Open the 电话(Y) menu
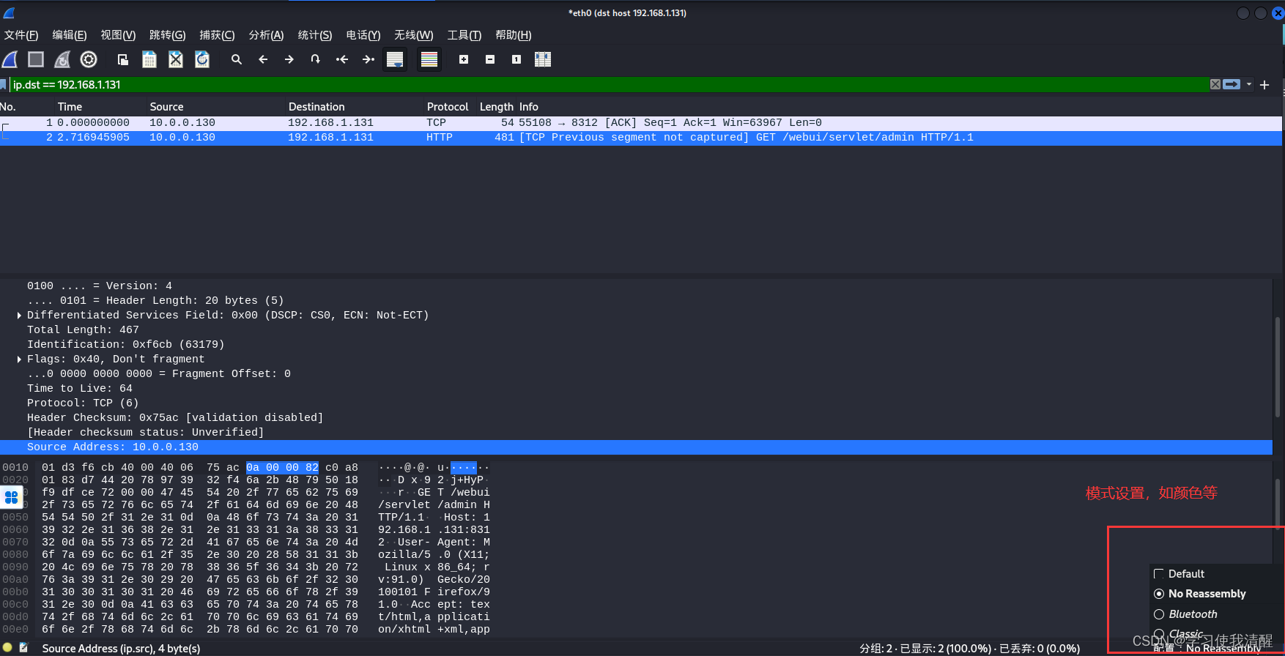 tap(363, 35)
